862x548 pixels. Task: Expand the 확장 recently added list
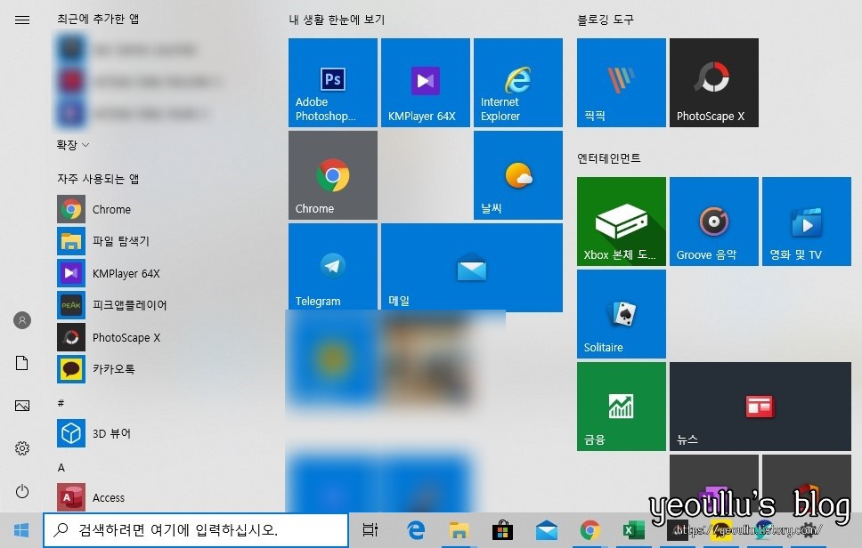click(x=72, y=145)
